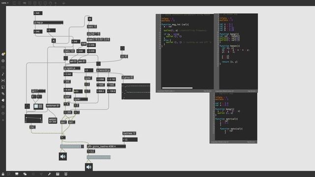The image size is (315, 177).
Task: Click the '2' message box
Action: coord(33,97)
